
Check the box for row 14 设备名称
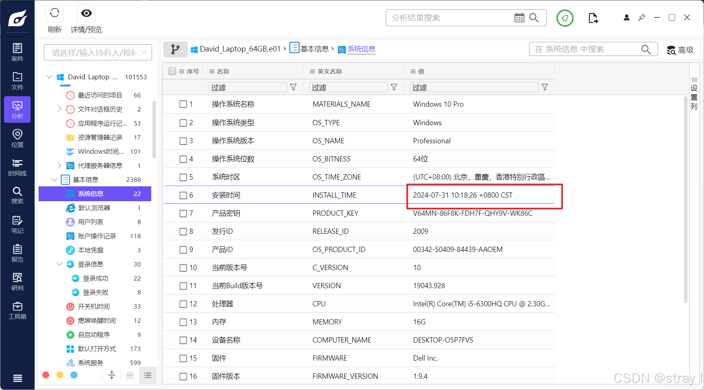point(183,340)
